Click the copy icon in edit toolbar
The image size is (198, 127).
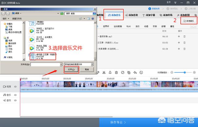pyautogui.click(x=129, y=73)
